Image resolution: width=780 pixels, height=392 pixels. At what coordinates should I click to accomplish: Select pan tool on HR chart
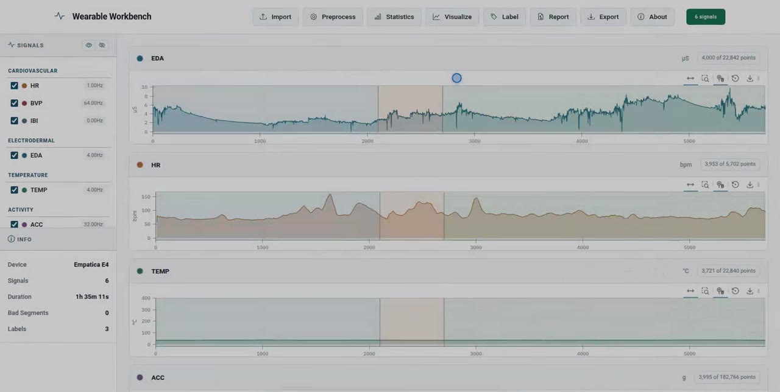click(x=690, y=184)
